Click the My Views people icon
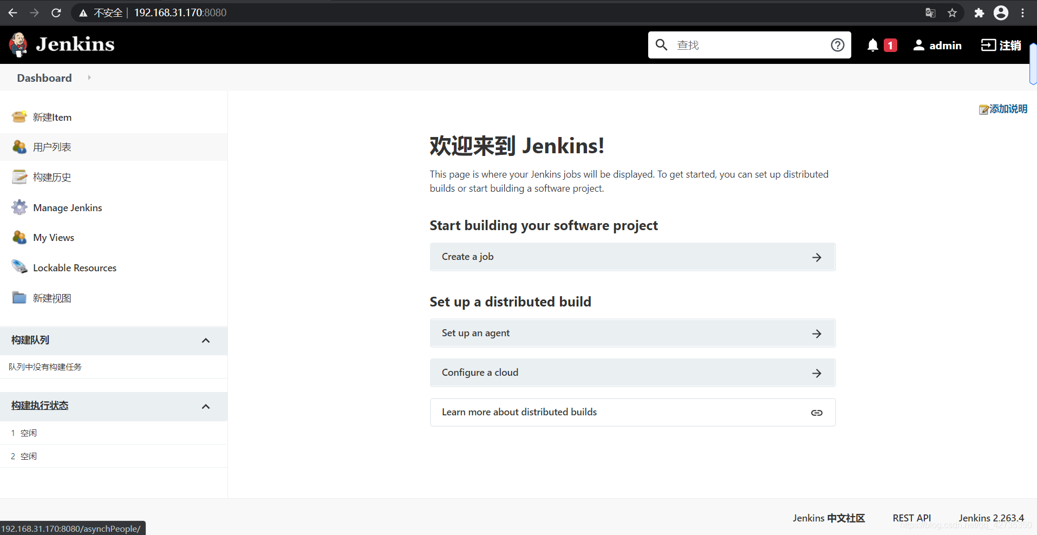1037x535 pixels. (19, 237)
